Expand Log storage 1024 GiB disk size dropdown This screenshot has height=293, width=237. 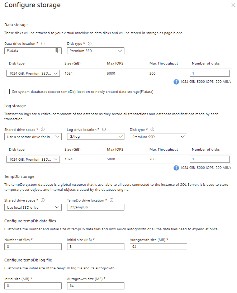click(x=33, y=159)
